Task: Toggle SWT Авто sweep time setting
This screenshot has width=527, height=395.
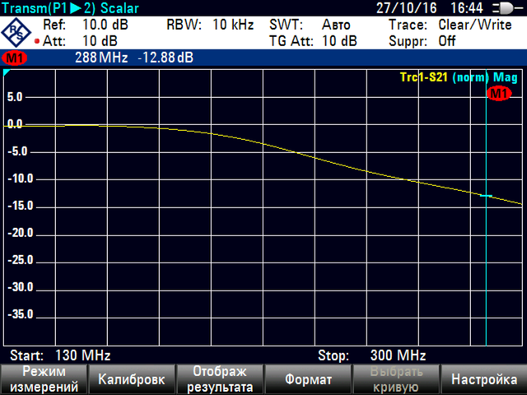Action: coord(313,25)
